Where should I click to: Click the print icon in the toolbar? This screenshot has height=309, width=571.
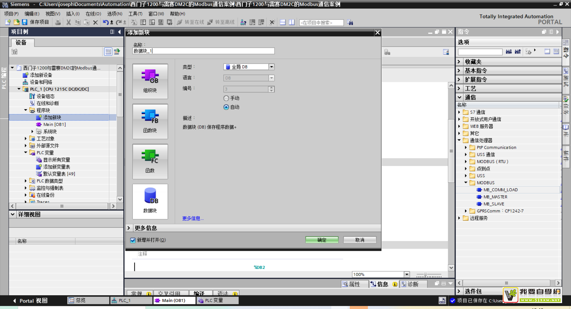[58, 22]
